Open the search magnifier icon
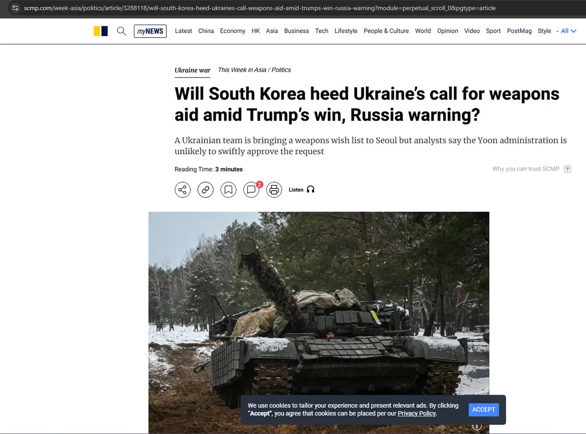 [x=121, y=31]
